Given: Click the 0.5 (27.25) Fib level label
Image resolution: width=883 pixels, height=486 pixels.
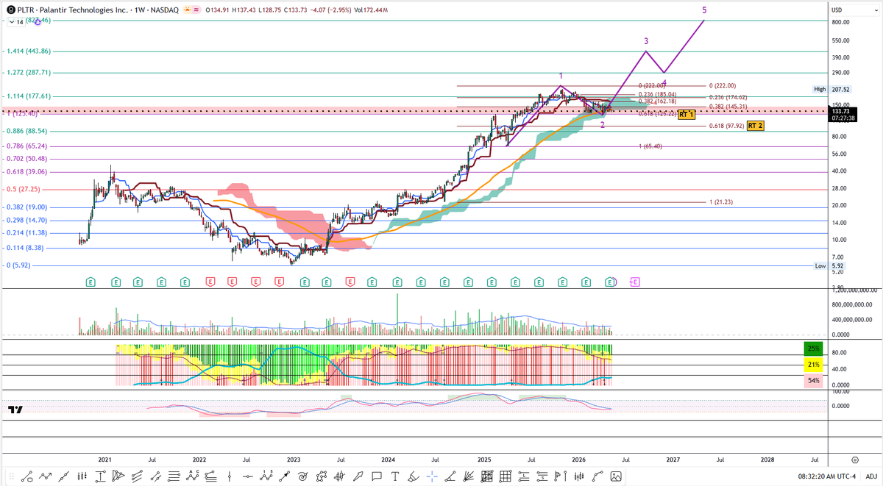Looking at the screenshot, I should [x=24, y=189].
